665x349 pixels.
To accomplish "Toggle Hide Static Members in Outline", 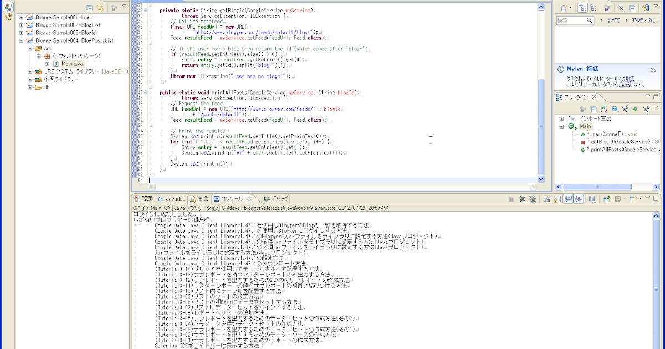I will [x=625, y=109].
